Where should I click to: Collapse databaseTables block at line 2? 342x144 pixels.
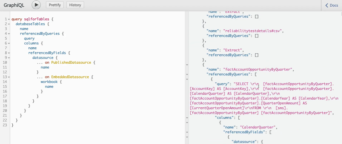pyautogui.click(x=9, y=24)
